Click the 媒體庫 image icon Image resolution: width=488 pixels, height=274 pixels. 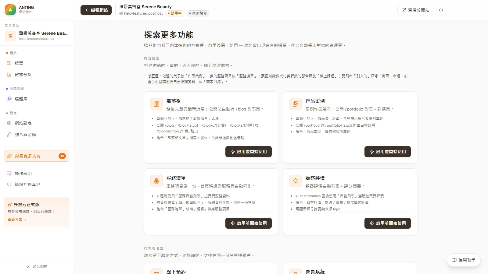point(9,99)
